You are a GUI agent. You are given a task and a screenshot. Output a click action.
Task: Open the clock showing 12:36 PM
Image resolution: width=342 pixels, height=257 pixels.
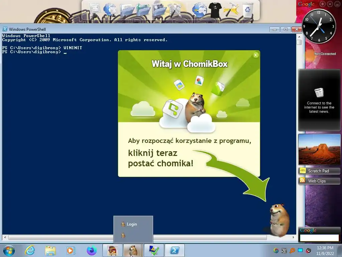coord(325,250)
